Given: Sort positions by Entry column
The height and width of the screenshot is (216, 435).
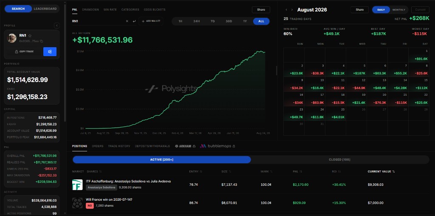Looking at the screenshot, I should coord(195,172).
